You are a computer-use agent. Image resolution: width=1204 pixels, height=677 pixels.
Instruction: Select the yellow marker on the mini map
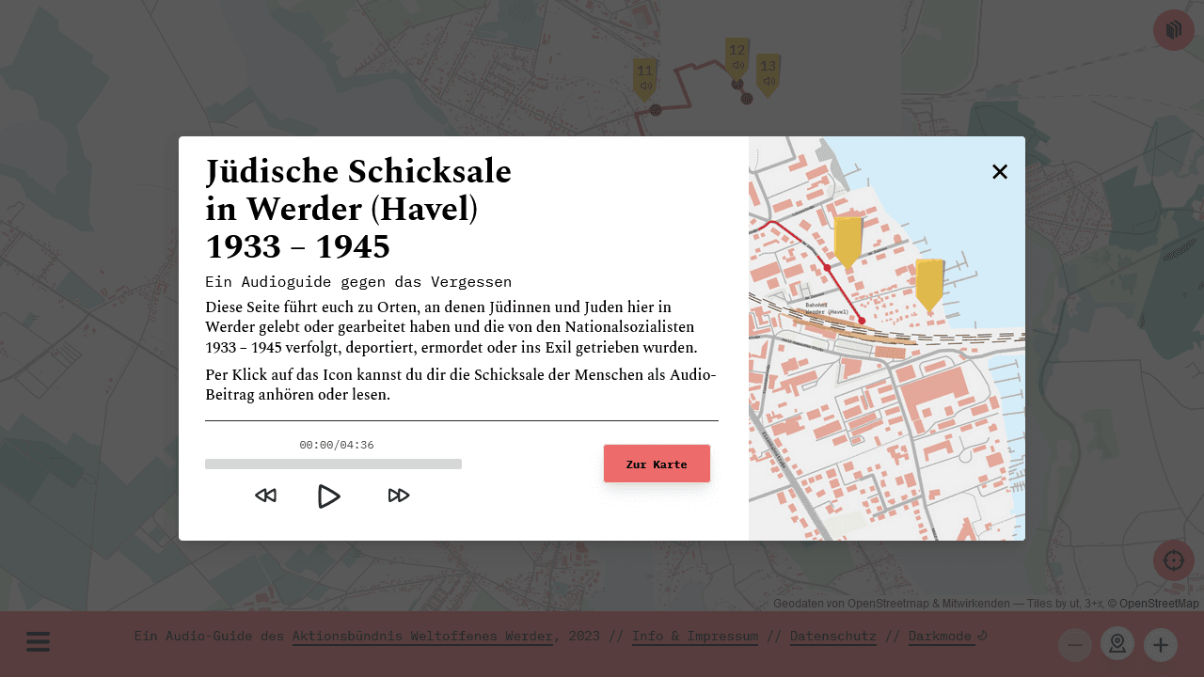[x=848, y=240]
